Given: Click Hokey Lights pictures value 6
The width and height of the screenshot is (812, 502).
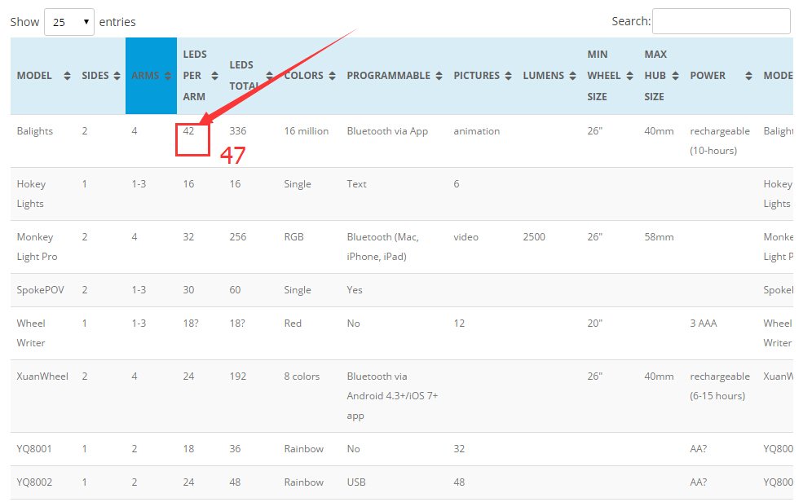Looking at the screenshot, I should pos(457,183).
